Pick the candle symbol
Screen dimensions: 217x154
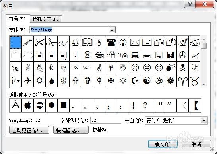click(x=99, y=42)
